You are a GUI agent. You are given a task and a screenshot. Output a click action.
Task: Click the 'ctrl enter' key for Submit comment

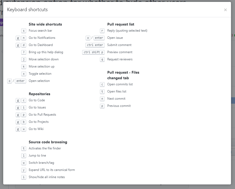click(x=95, y=45)
